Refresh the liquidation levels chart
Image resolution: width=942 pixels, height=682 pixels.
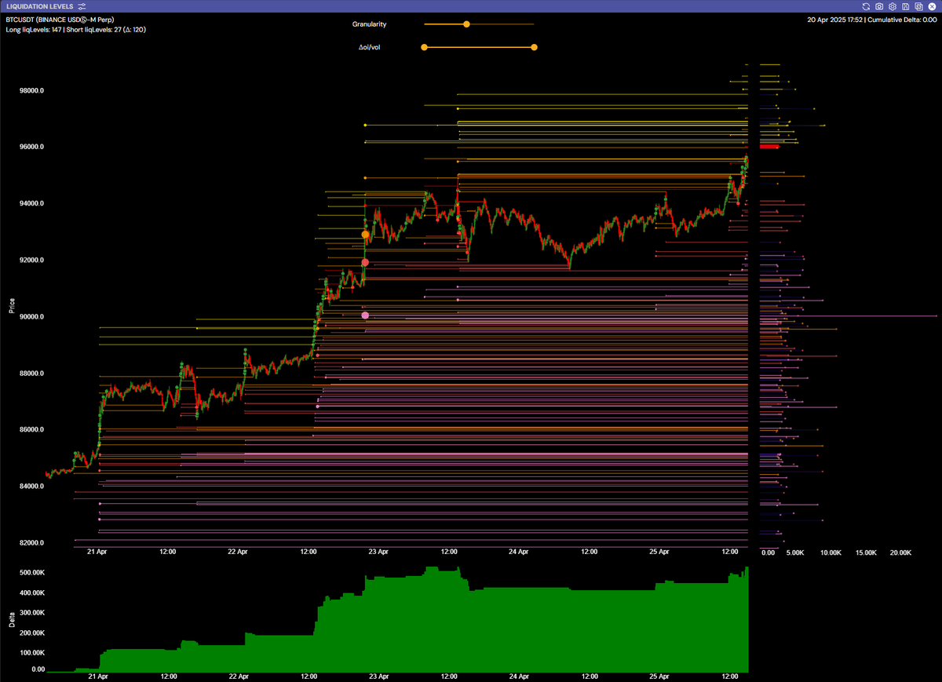[x=866, y=6]
